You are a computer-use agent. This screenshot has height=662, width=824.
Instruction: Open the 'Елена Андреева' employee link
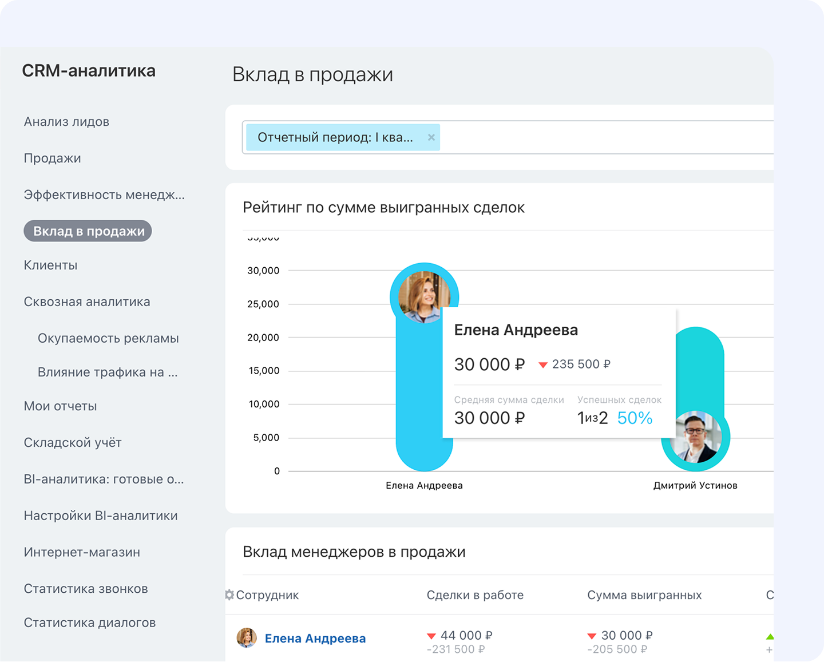coord(315,638)
